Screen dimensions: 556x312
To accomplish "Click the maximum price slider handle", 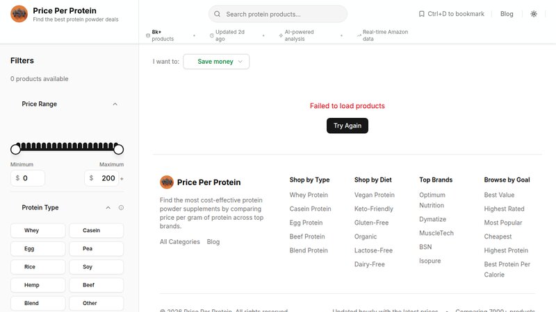I will pyautogui.click(x=118, y=149).
